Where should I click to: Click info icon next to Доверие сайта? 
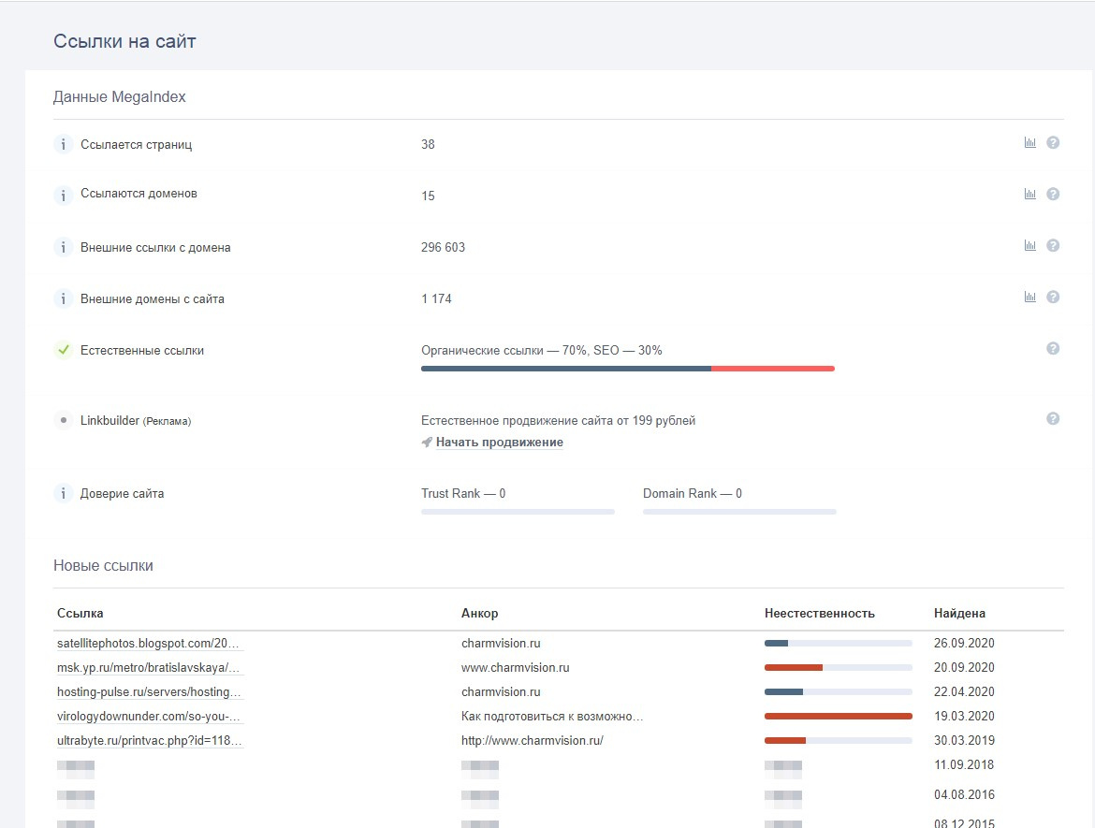(x=63, y=493)
